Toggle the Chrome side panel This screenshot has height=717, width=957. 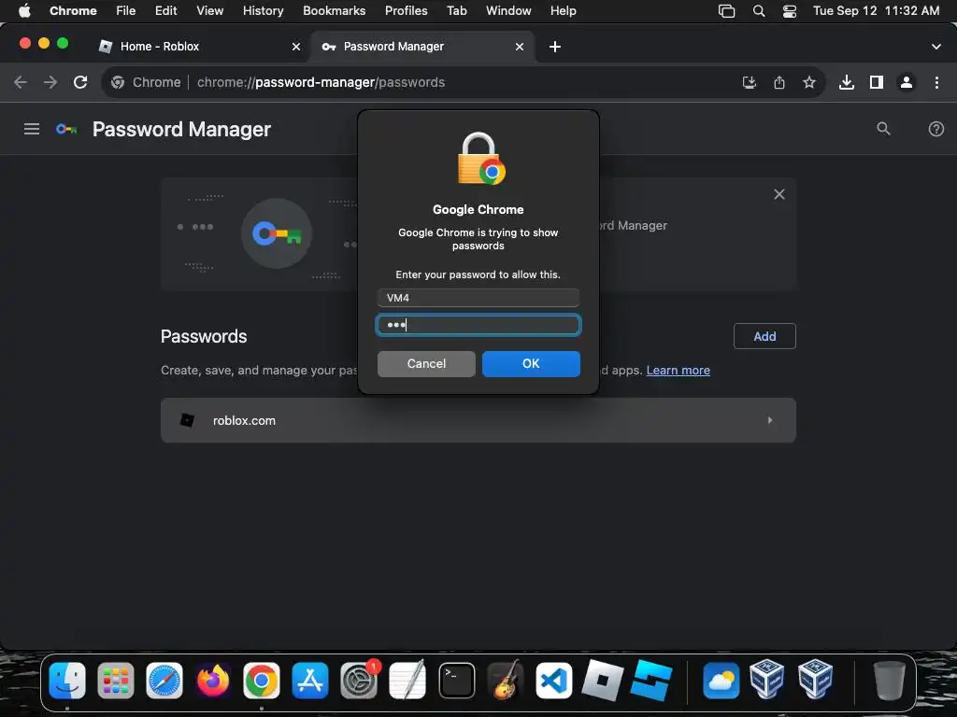[x=877, y=82]
